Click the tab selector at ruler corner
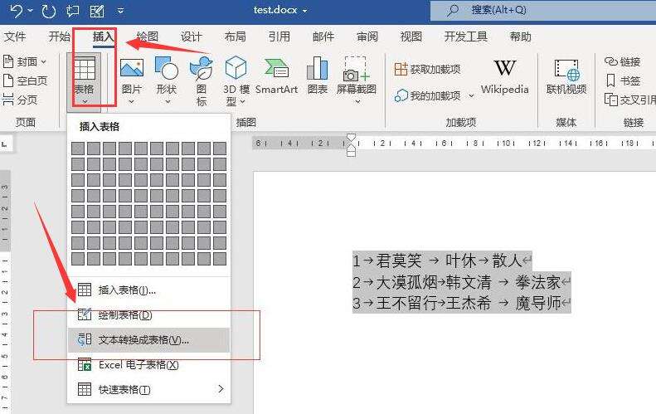The height and width of the screenshot is (414, 656). (x=5, y=144)
